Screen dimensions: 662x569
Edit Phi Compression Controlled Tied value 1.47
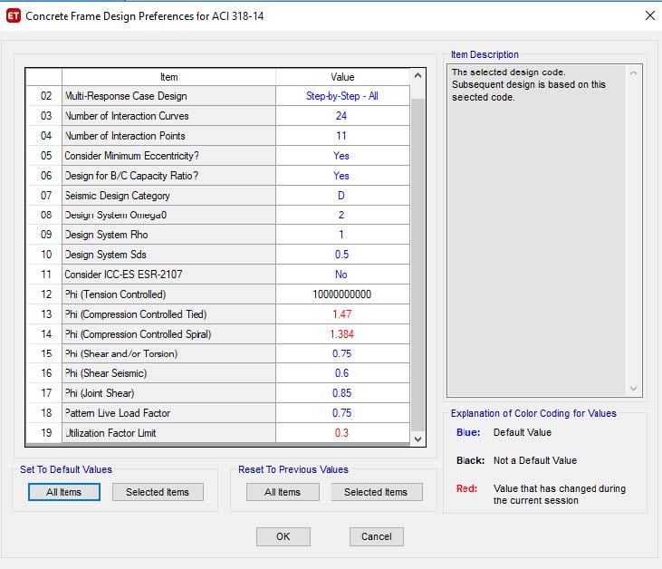click(342, 313)
